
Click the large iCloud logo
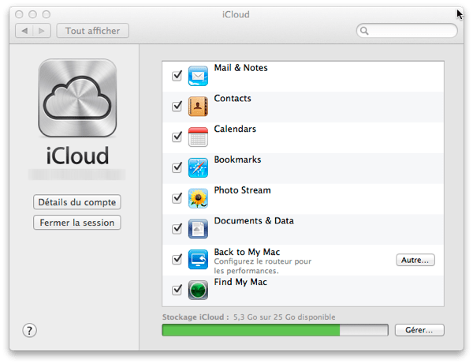(76, 101)
